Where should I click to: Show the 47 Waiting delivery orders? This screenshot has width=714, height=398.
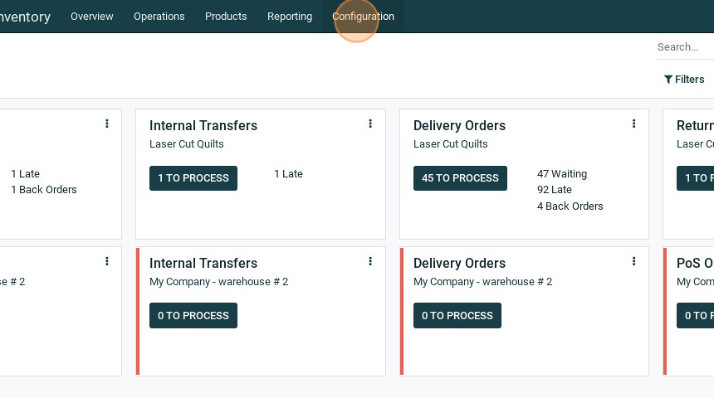click(562, 174)
